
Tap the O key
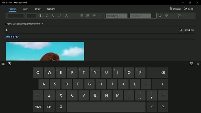pos(129,73)
